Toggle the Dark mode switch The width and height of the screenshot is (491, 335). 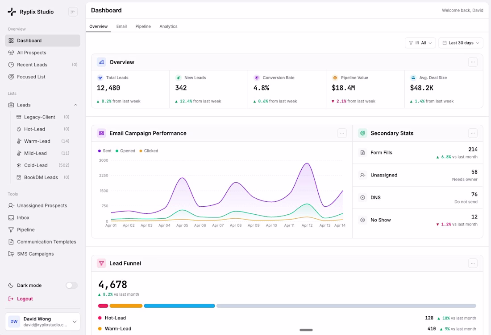point(71,286)
